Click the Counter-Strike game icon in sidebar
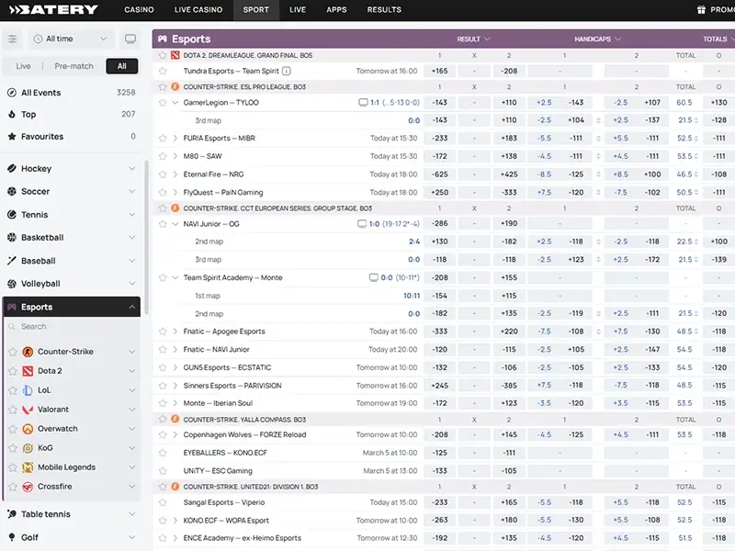This screenshot has width=735, height=551. (x=28, y=352)
